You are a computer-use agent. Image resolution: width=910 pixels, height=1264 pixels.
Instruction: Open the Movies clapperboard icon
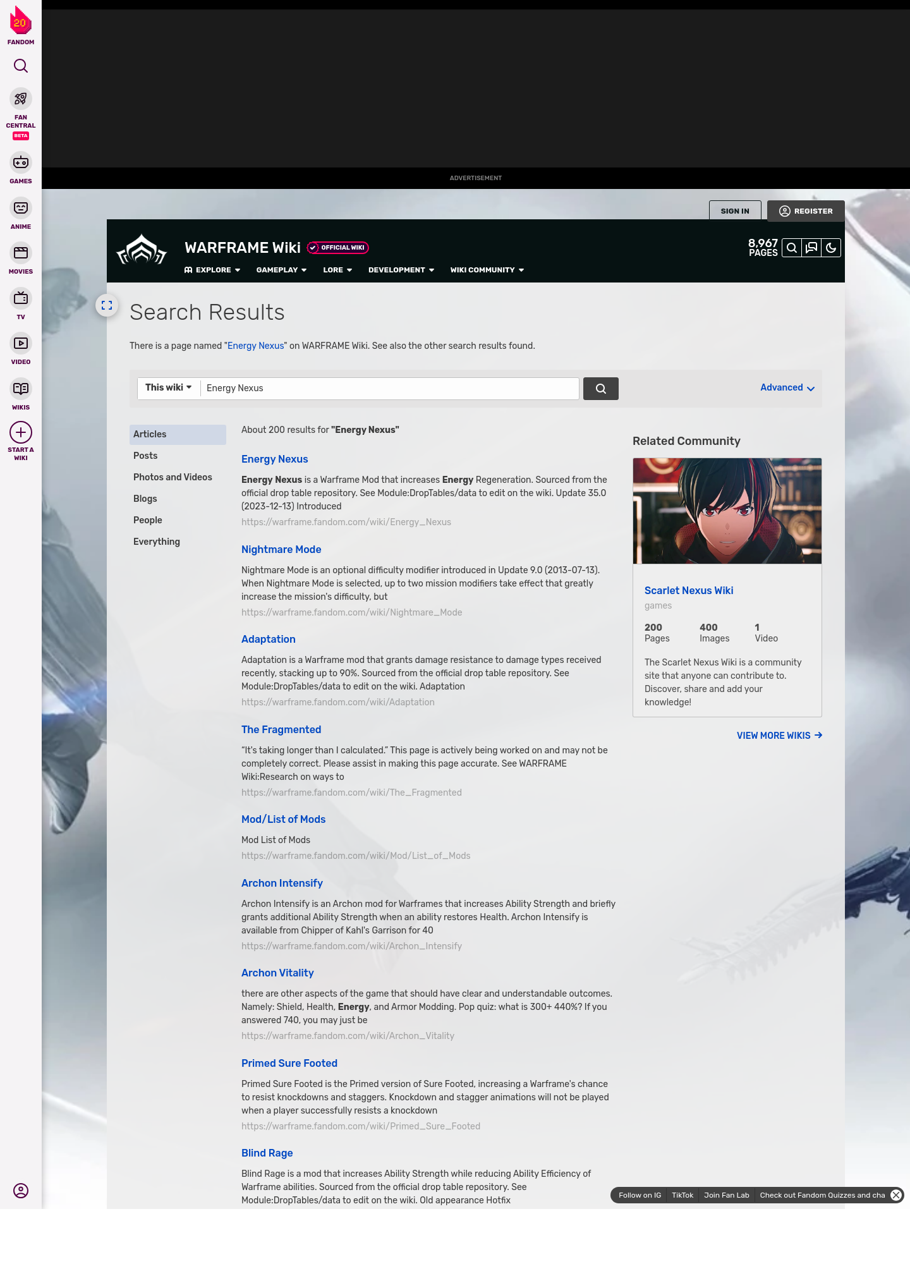[21, 253]
